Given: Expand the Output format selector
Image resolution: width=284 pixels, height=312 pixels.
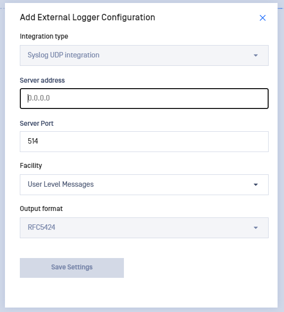Looking at the screenshot, I should tap(144, 228).
